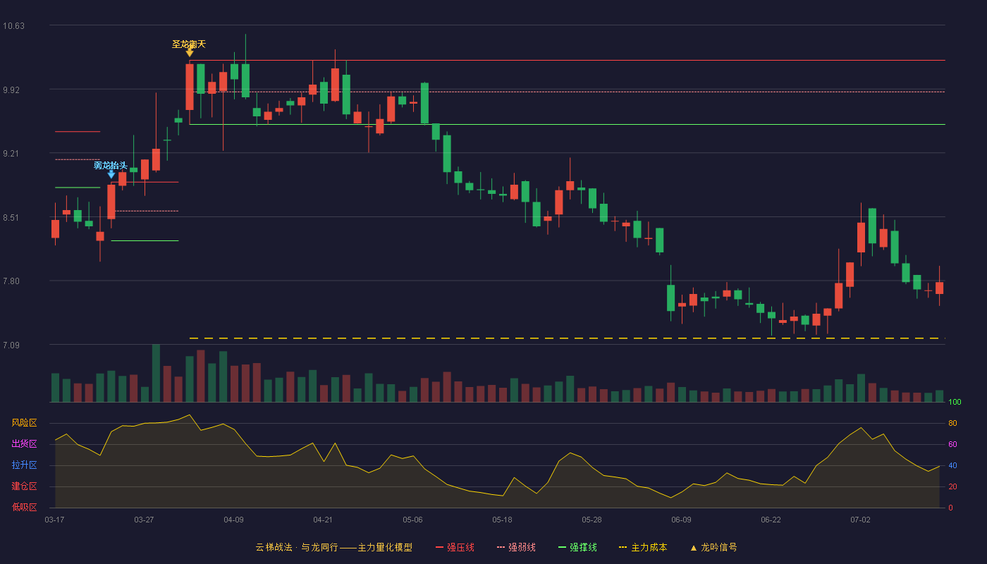The image size is (987, 564).
Task: Select the 拉升区 zone label
Action: click(24, 465)
